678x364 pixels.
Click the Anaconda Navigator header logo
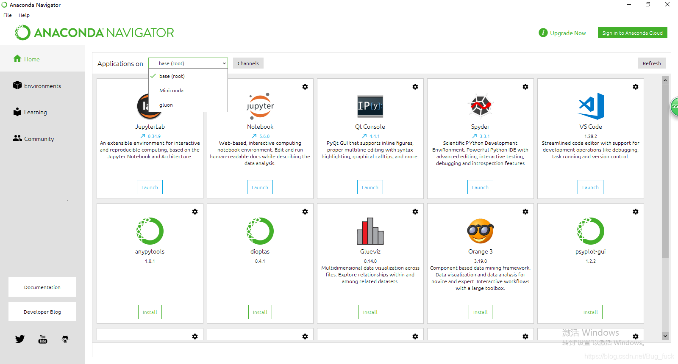coord(94,33)
